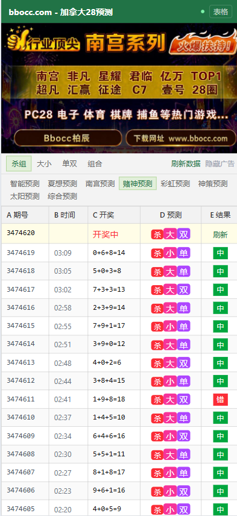Image resolution: width=237 pixels, height=516 pixels.
Task: Click the green 中 result in row 3474613
Action: (221, 363)
